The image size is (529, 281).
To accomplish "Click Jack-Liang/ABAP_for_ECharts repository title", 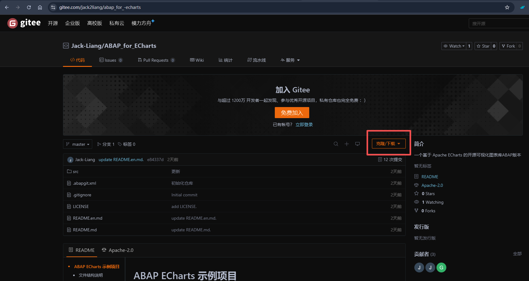I will pos(114,46).
